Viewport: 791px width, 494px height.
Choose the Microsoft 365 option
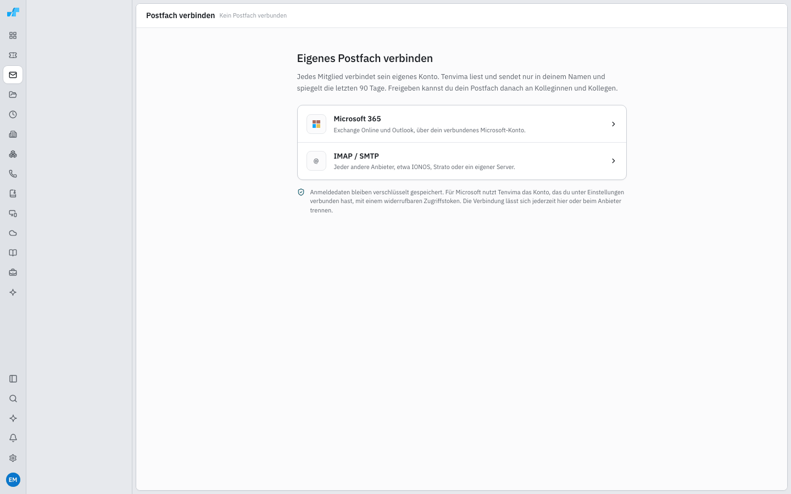[462, 124]
